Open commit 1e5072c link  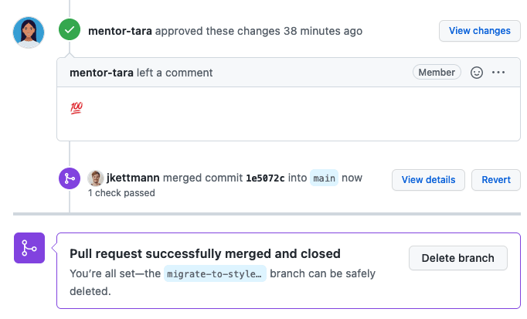[x=265, y=178]
